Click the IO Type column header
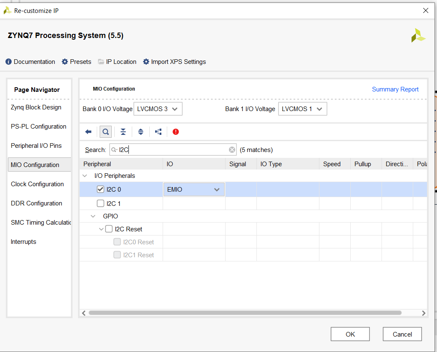 click(288, 164)
